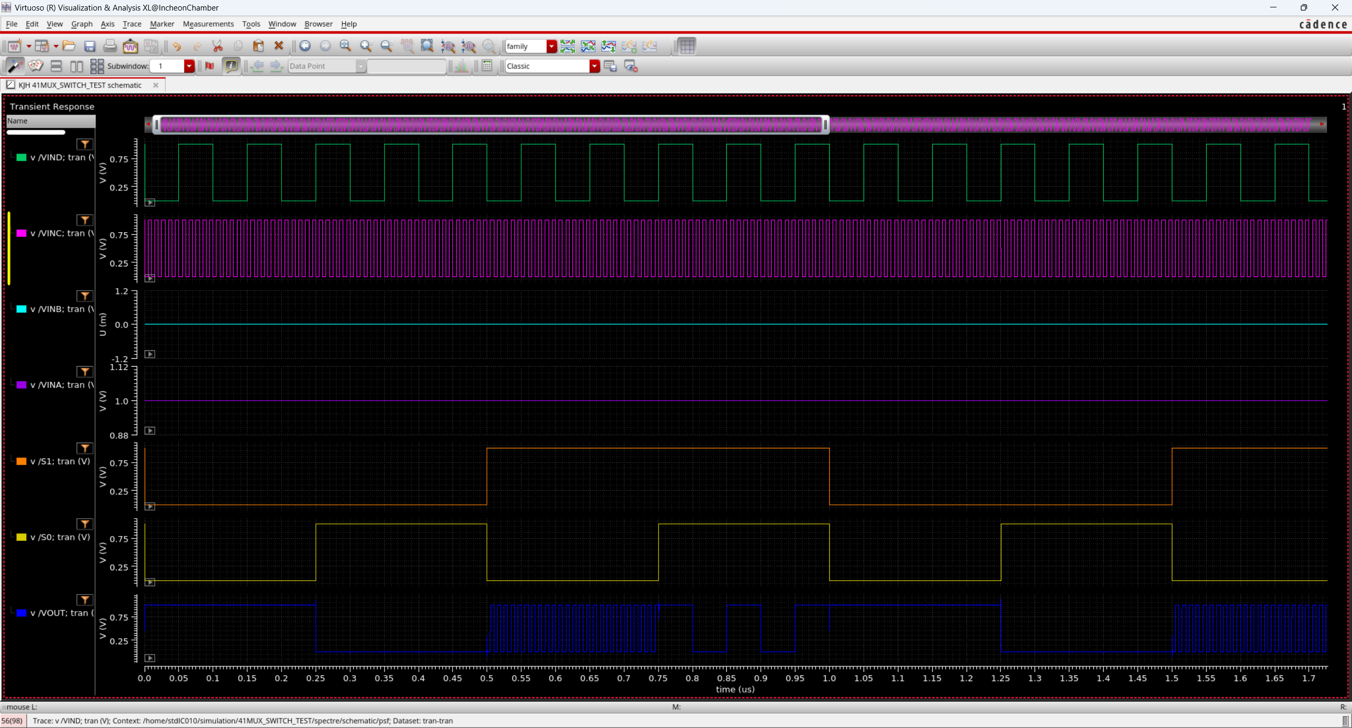
Task: Open the Subwindow number dropdown
Action: point(189,66)
